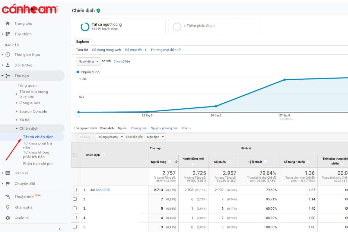Click the Thu nạp acquisition icon
348x232 pixels.
(x=8, y=76)
